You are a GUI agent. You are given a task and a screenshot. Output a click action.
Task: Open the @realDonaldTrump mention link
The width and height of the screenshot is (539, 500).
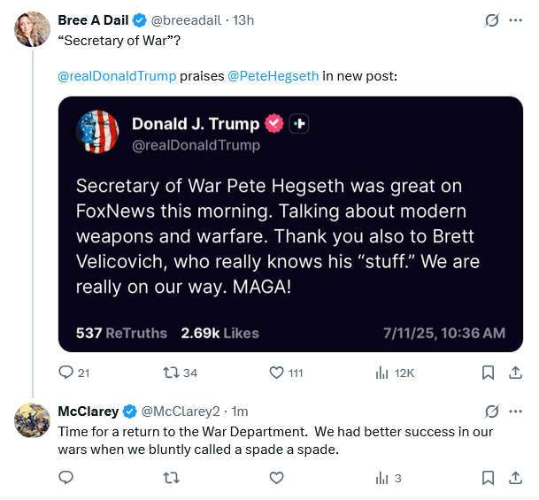117,76
